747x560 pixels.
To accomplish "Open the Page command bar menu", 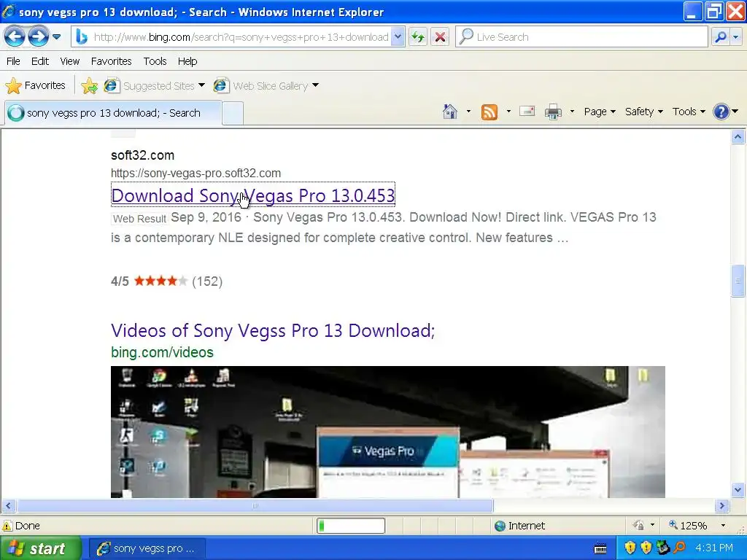I will [600, 112].
